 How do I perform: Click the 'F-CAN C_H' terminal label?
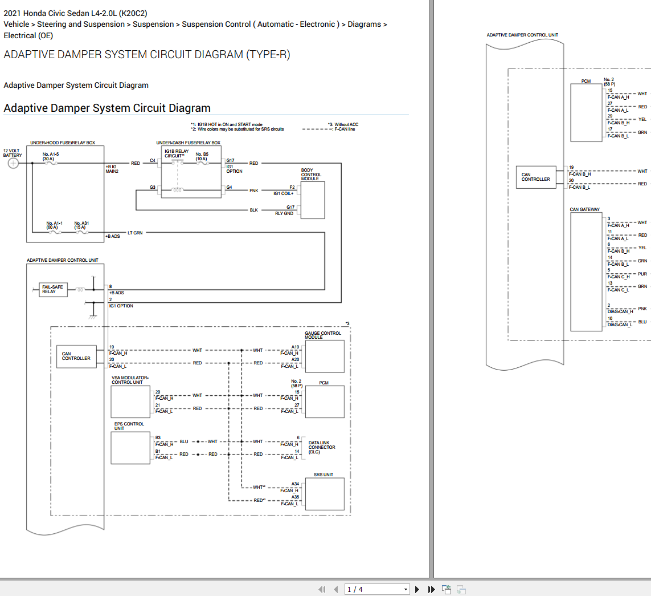(x=619, y=277)
